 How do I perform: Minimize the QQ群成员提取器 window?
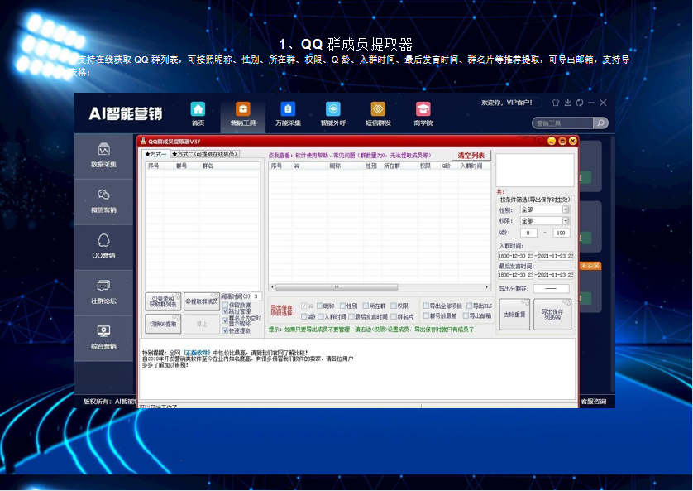[x=552, y=141]
